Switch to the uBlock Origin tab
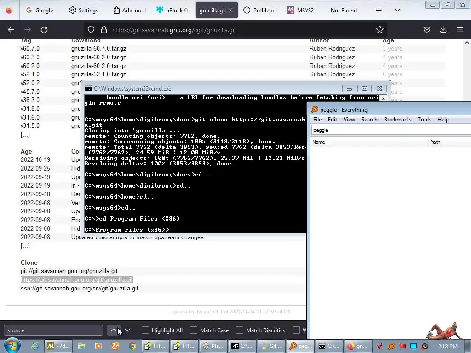 (173, 10)
